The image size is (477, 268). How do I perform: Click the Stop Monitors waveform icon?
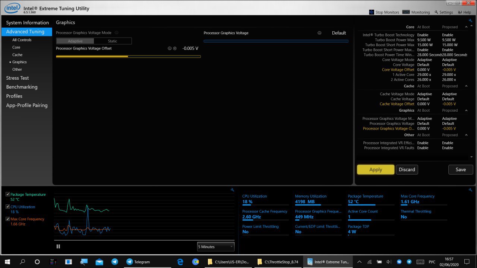372,12
